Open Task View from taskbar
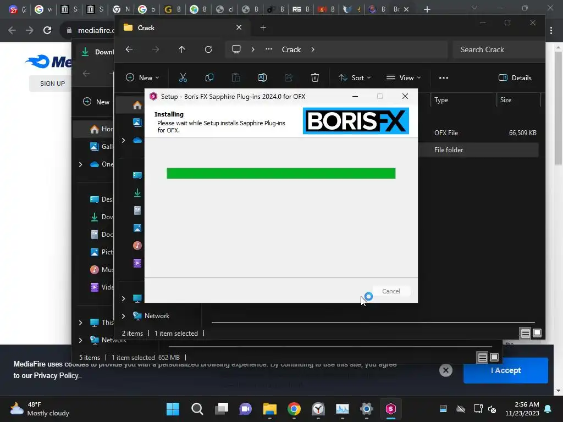 [222, 409]
